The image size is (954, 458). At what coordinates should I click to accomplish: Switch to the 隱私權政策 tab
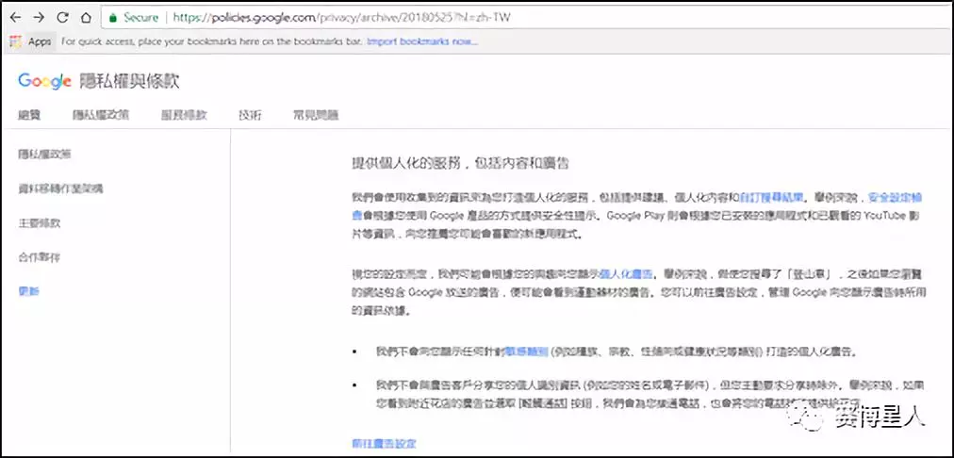tap(100, 115)
